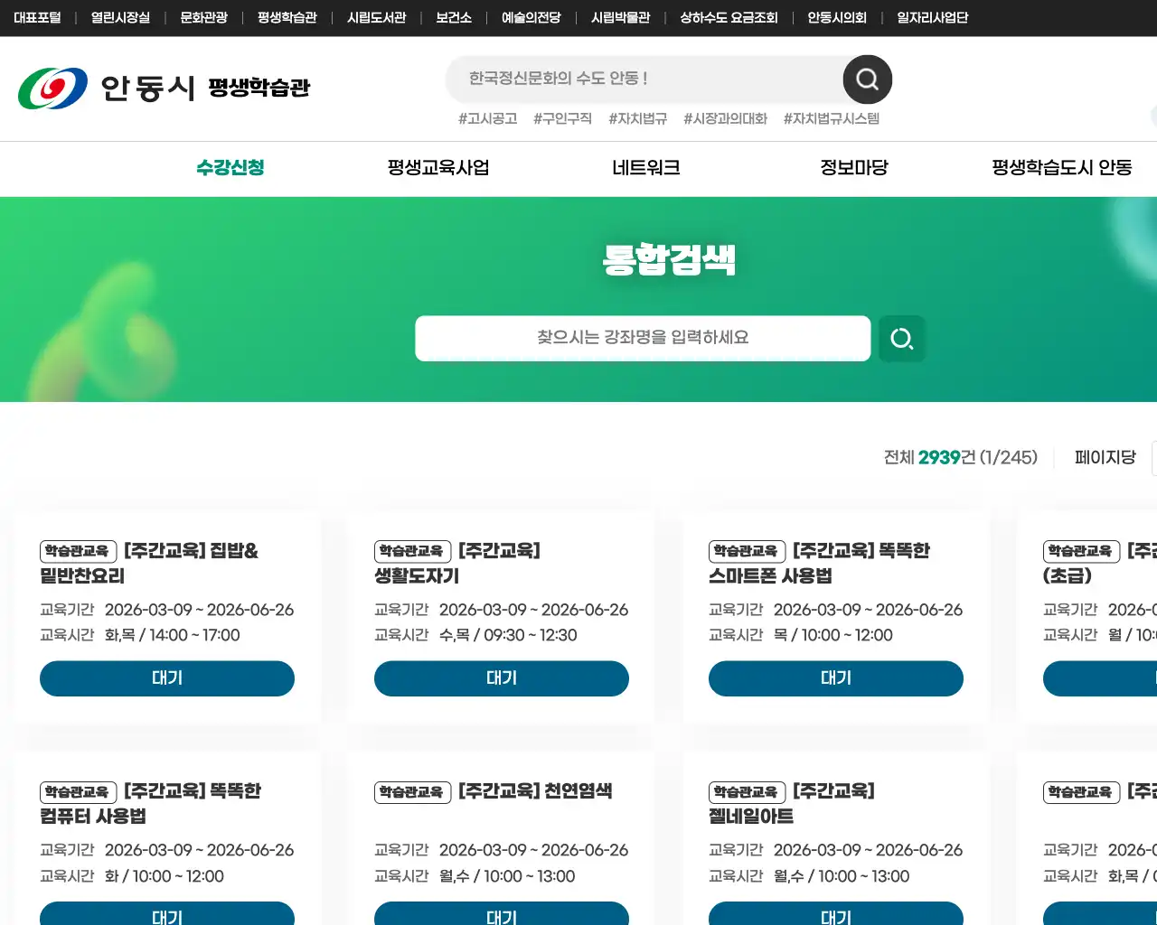Open the 문화관광 link

(203, 17)
